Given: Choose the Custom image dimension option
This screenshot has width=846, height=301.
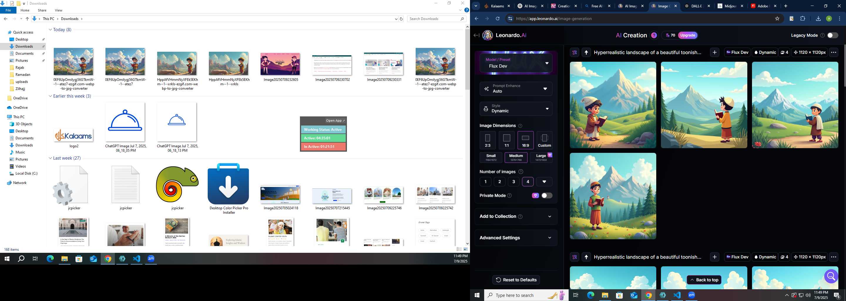Looking at the screenshot, I should pyautogui.click(x=544, y=140).
